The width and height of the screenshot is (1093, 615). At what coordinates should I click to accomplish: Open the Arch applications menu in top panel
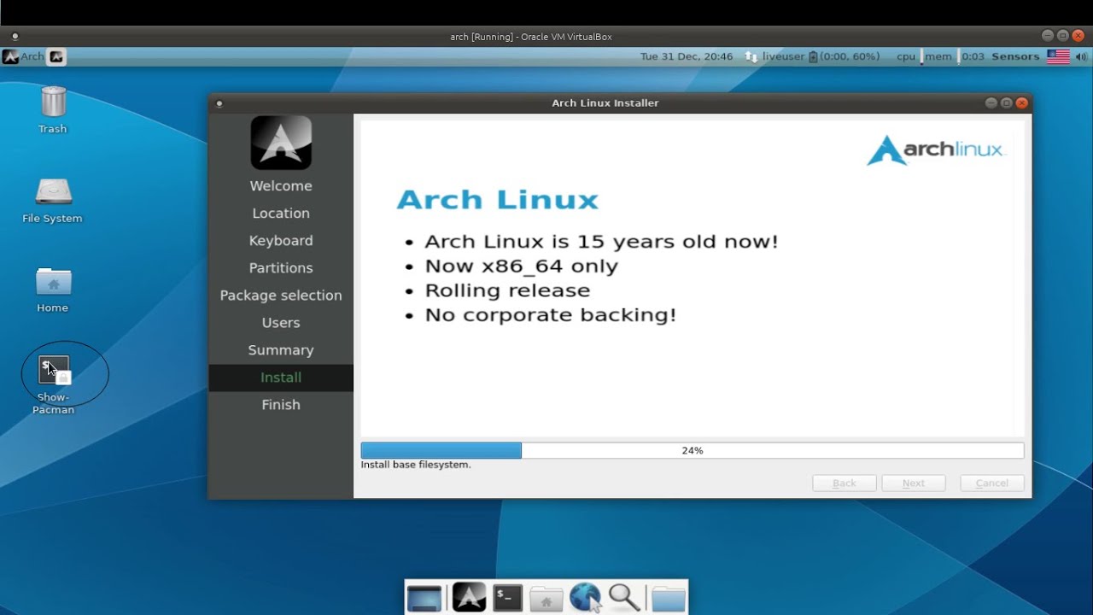coord(23,56)
